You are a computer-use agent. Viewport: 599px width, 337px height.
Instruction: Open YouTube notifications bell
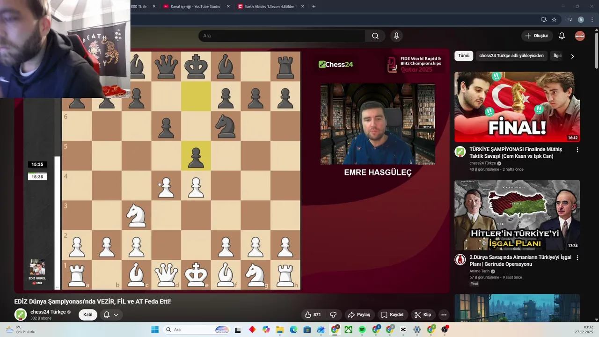[x=562, y=36]
